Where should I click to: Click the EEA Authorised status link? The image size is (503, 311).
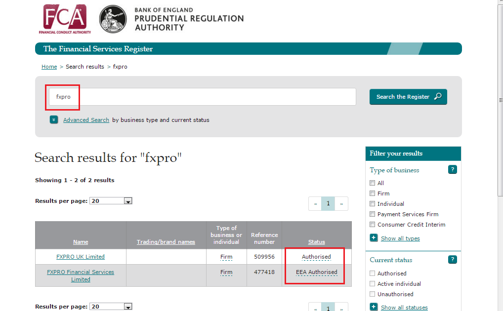[x=317, y=272]
